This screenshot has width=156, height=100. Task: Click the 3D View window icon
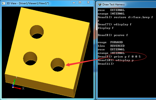tap(4, 4)
